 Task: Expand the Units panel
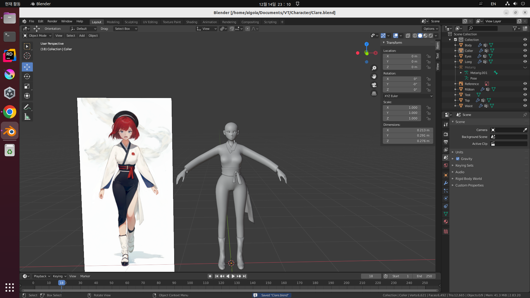[459, 152]
